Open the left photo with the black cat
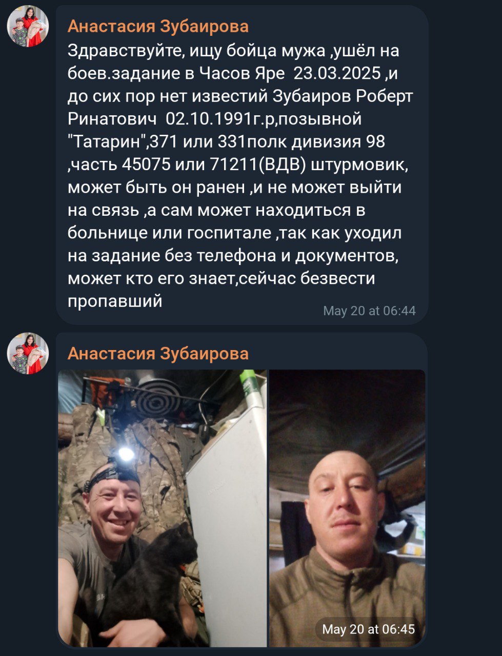The width and height of the screenshot is (502, 656). (162, 508)
